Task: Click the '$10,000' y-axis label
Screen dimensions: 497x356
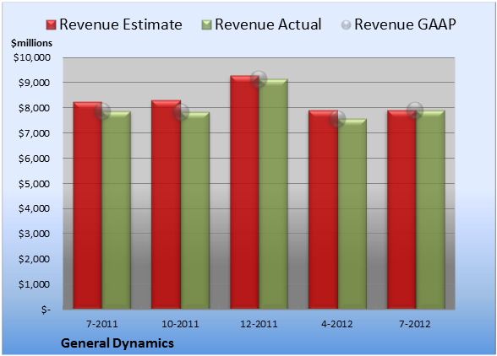Action: 32,57
